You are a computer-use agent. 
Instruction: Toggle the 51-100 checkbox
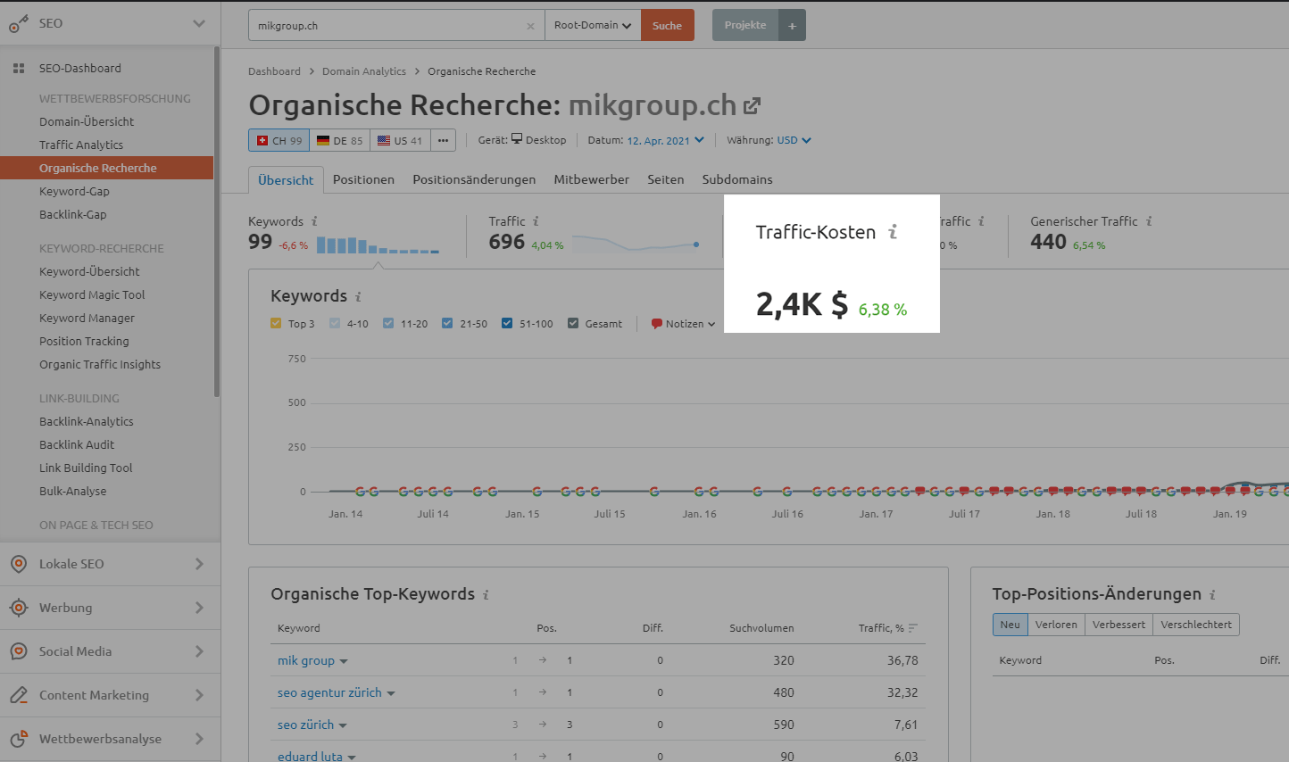(x=507, y=323)
